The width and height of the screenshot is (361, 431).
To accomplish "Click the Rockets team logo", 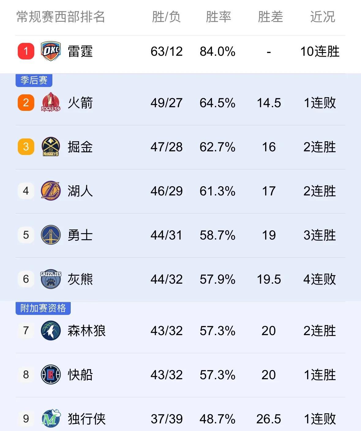I will (x=51, y=102).
